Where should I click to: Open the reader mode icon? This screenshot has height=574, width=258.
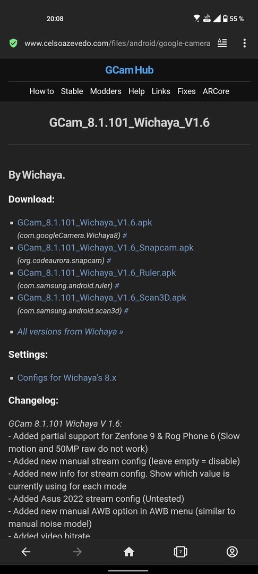point(222,43)
